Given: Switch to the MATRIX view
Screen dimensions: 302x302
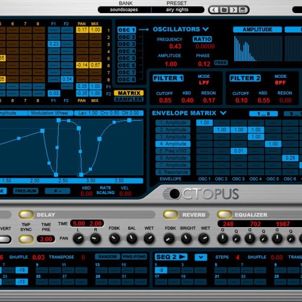Looking at the screenshot, I should [x=129, y=93].
